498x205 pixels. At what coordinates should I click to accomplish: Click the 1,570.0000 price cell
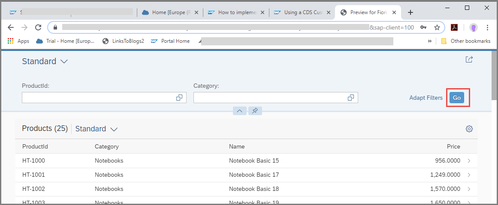click(x=445, y=189)
